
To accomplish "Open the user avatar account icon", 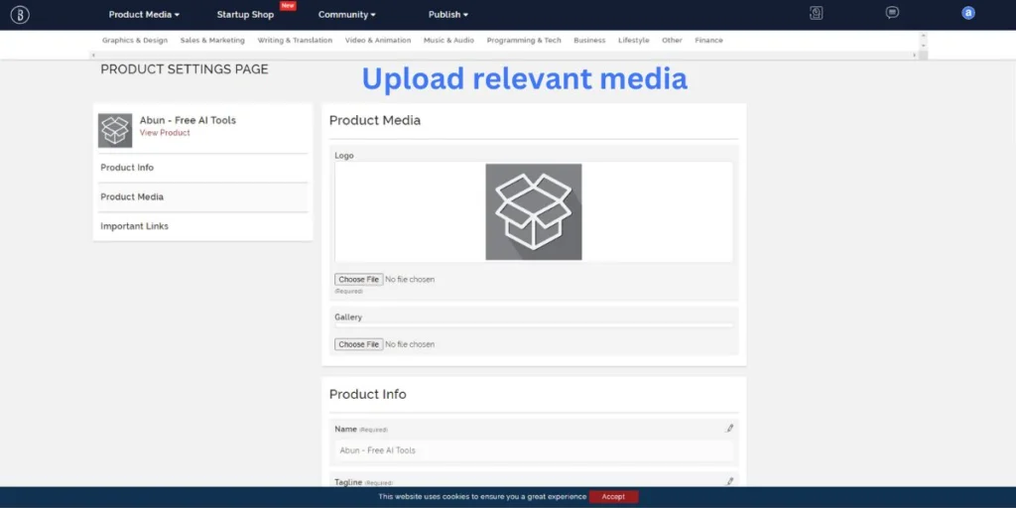I will pyautogui.click(x=968, y=13).
